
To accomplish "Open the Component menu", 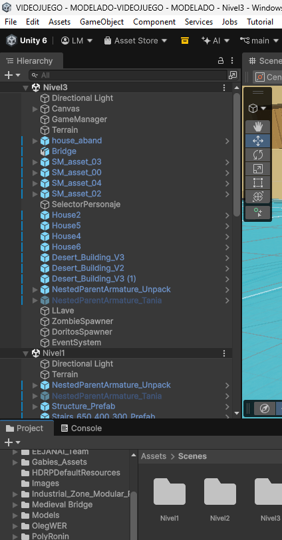I will tap(154, 22).
